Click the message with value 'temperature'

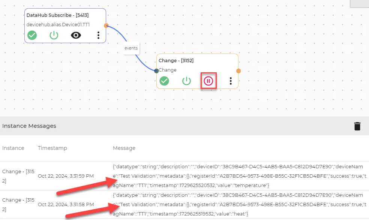(240, 176)
